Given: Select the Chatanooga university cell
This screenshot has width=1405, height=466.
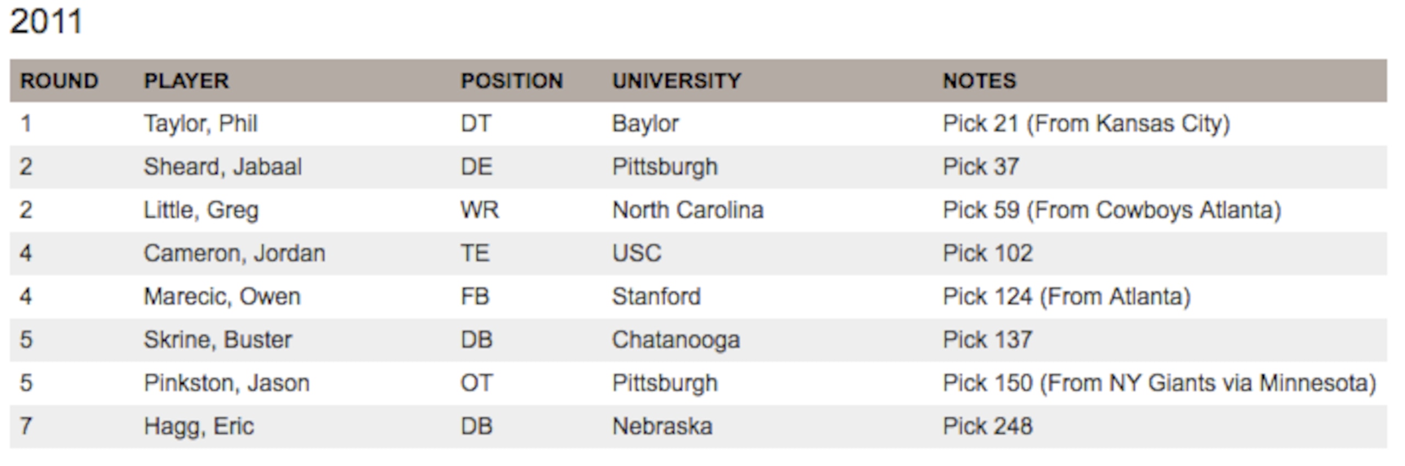Looking at the screenshot, I should click(x=676, y=340).
